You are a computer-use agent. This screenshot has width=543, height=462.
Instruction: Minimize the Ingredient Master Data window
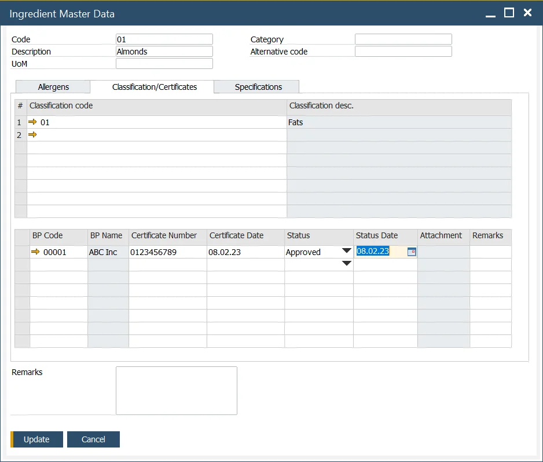[491, 13]
